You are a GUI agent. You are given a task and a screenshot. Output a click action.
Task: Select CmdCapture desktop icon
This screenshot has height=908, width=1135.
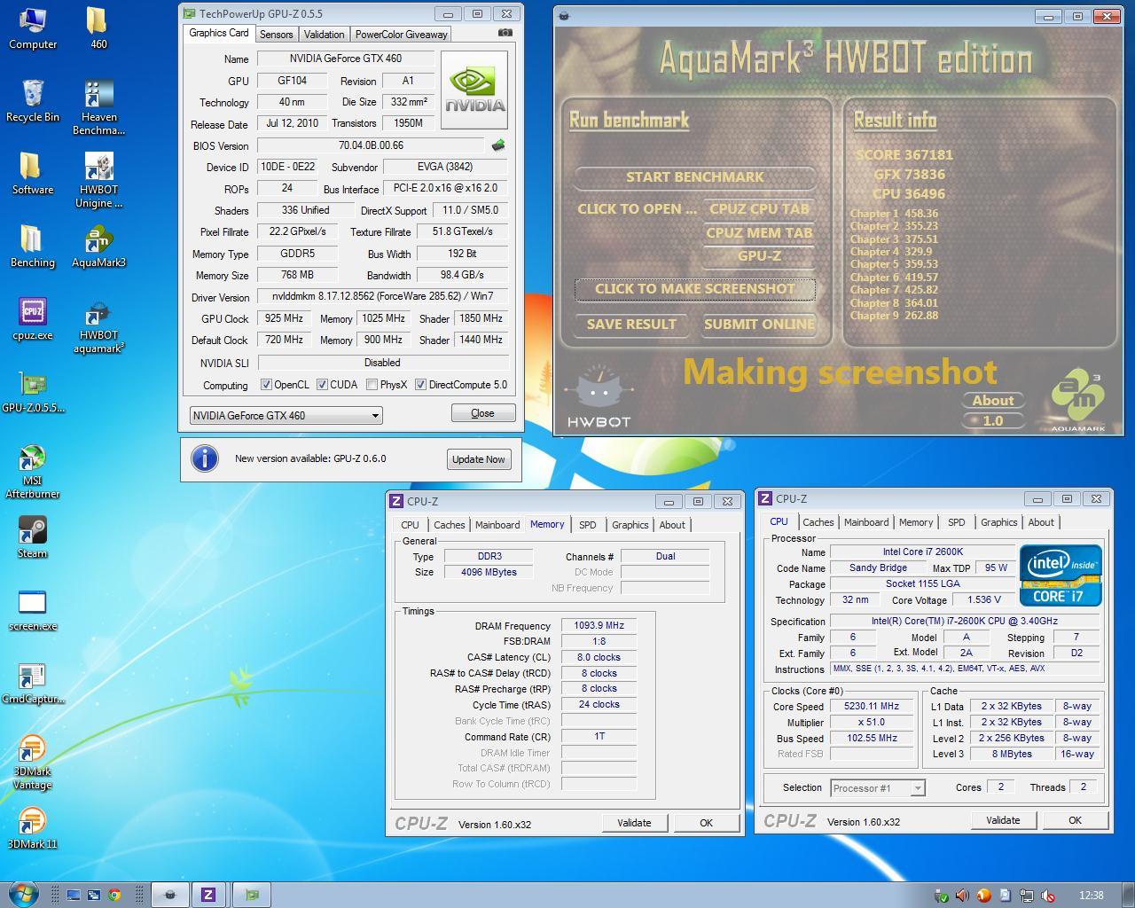33,683
